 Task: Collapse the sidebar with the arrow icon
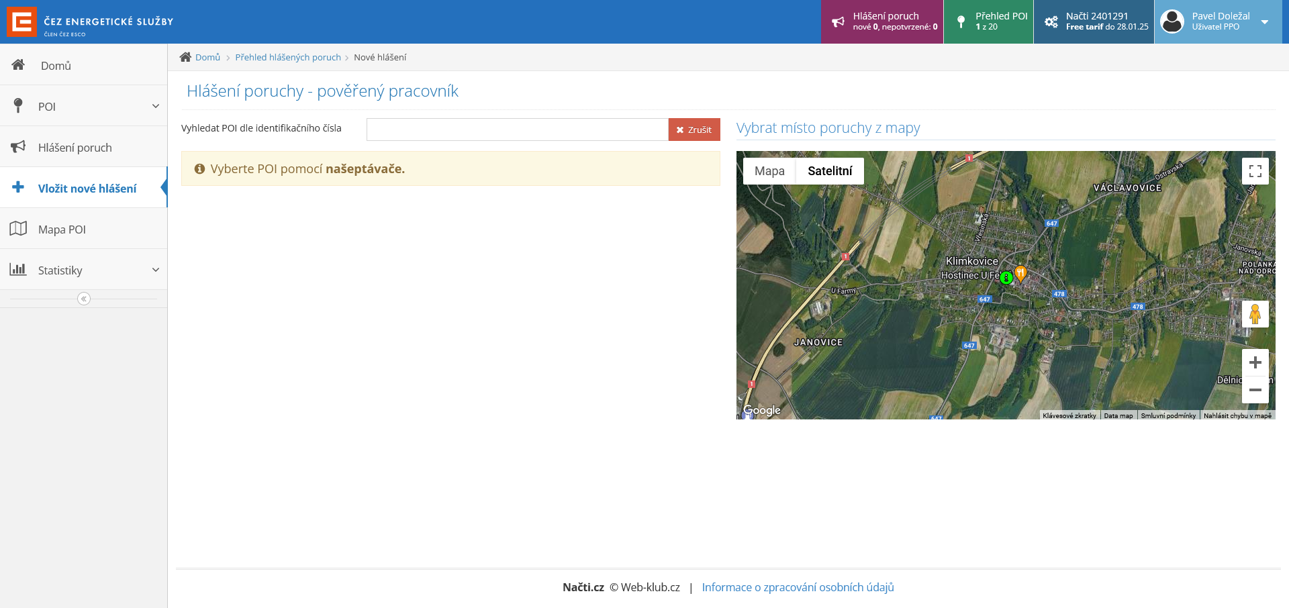[x=84, y=299]
